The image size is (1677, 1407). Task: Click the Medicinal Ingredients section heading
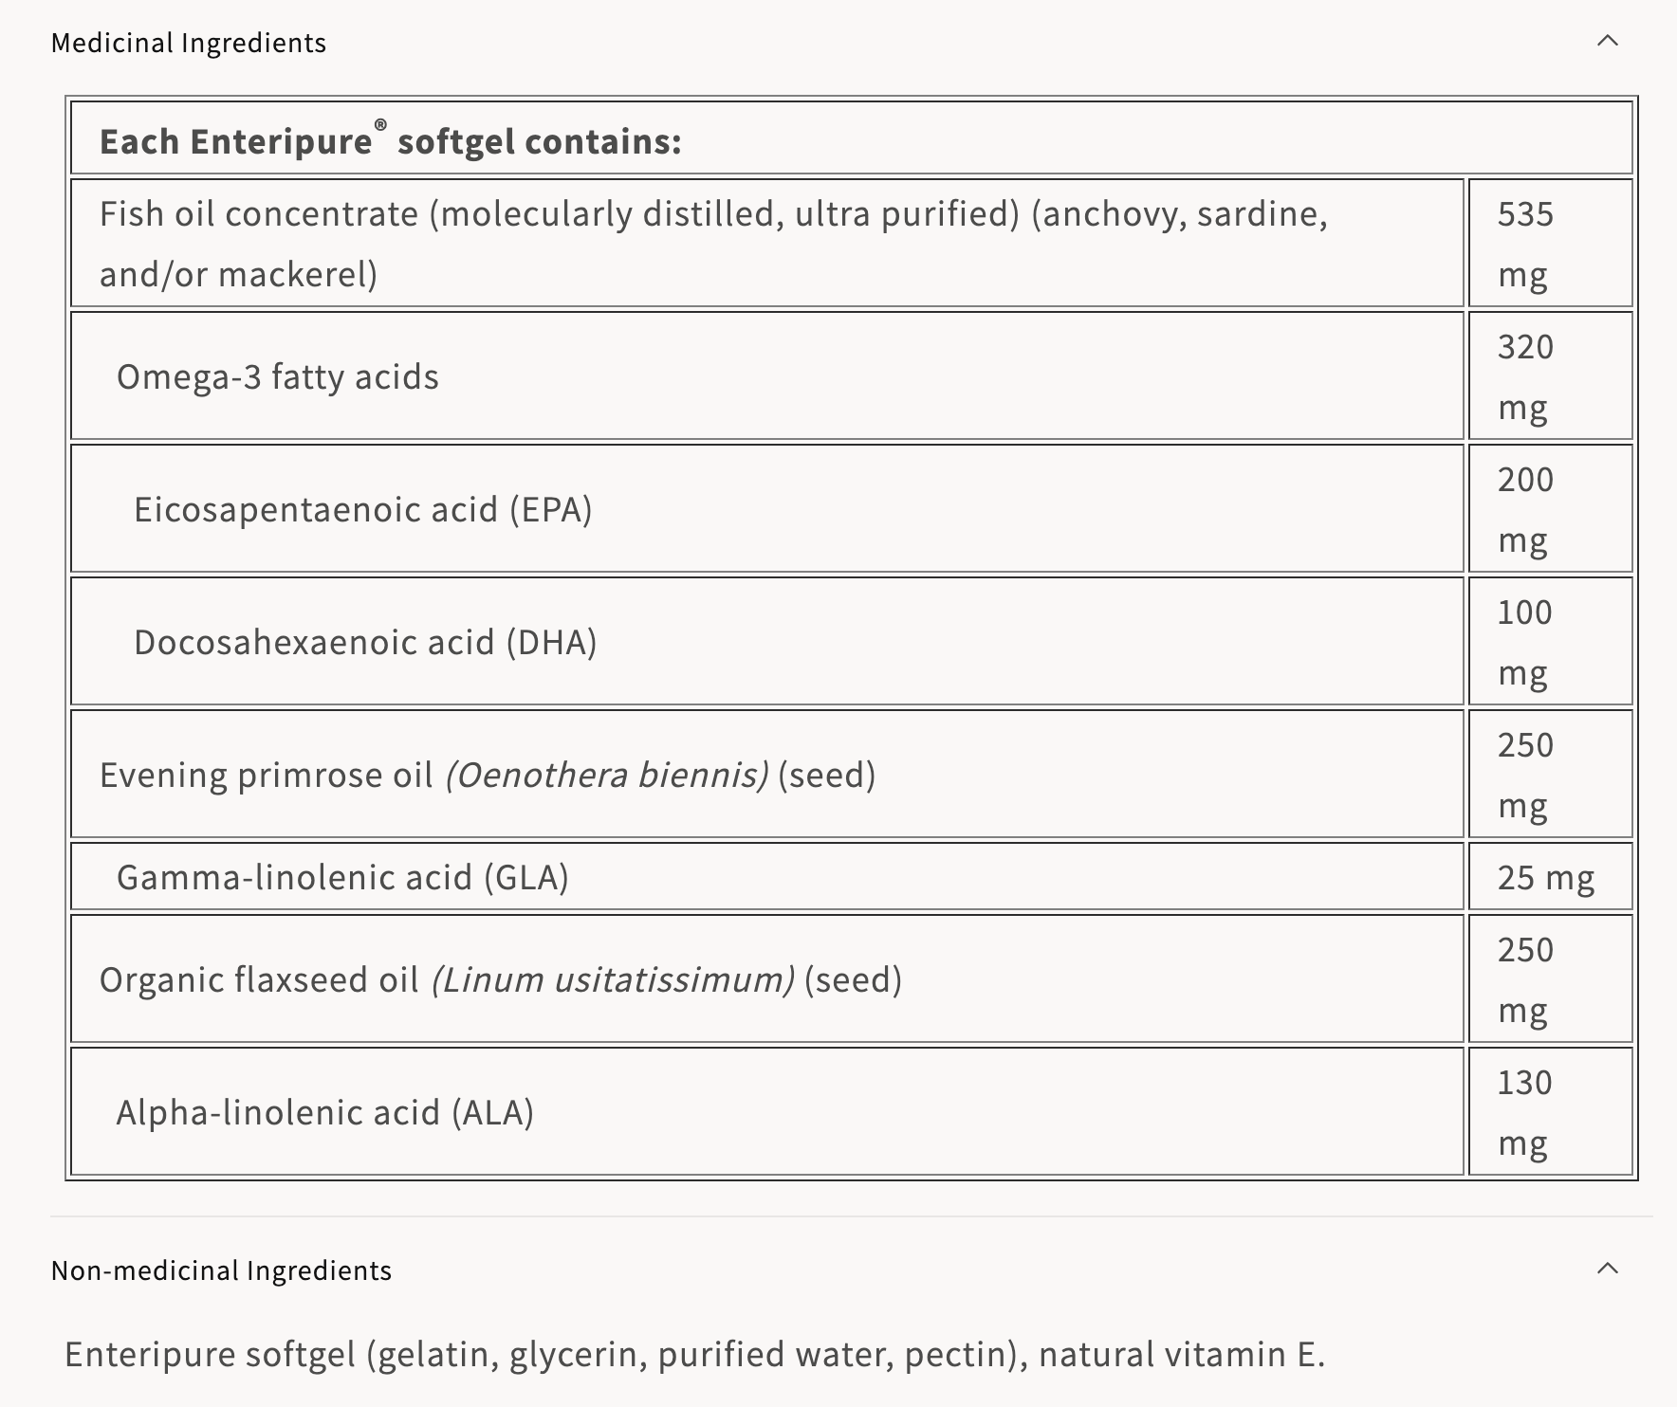pyautogui.click(x=189, y=43)
